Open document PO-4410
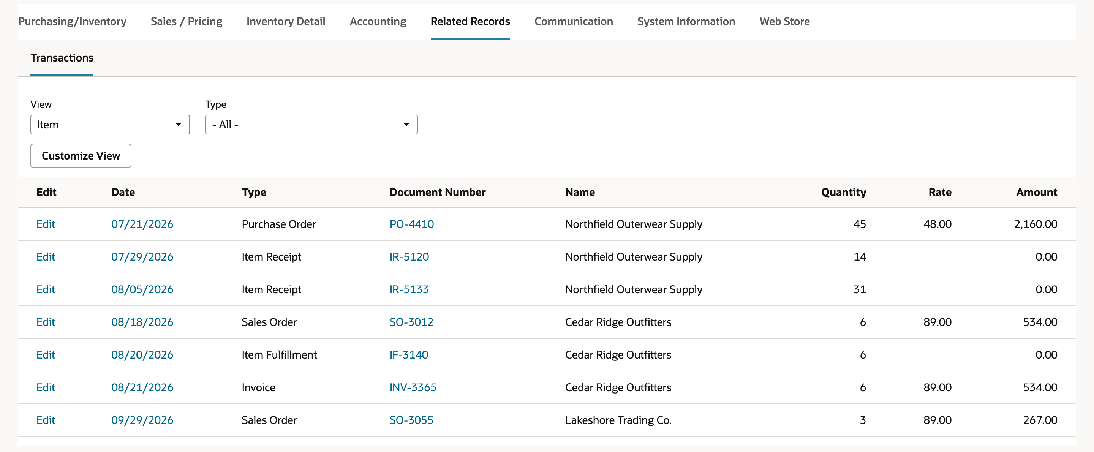Image resolution: width=1094 pixels, height=452 pixels. (x=411, y=224)
